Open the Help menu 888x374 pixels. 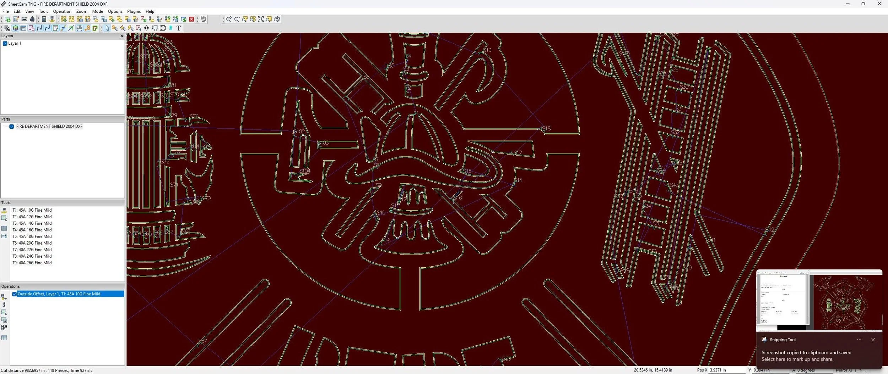(150, 11)
